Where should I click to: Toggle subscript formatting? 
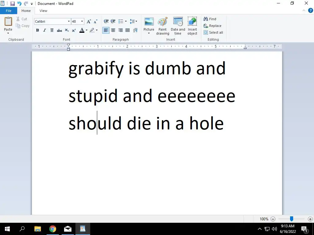[67, 30]
